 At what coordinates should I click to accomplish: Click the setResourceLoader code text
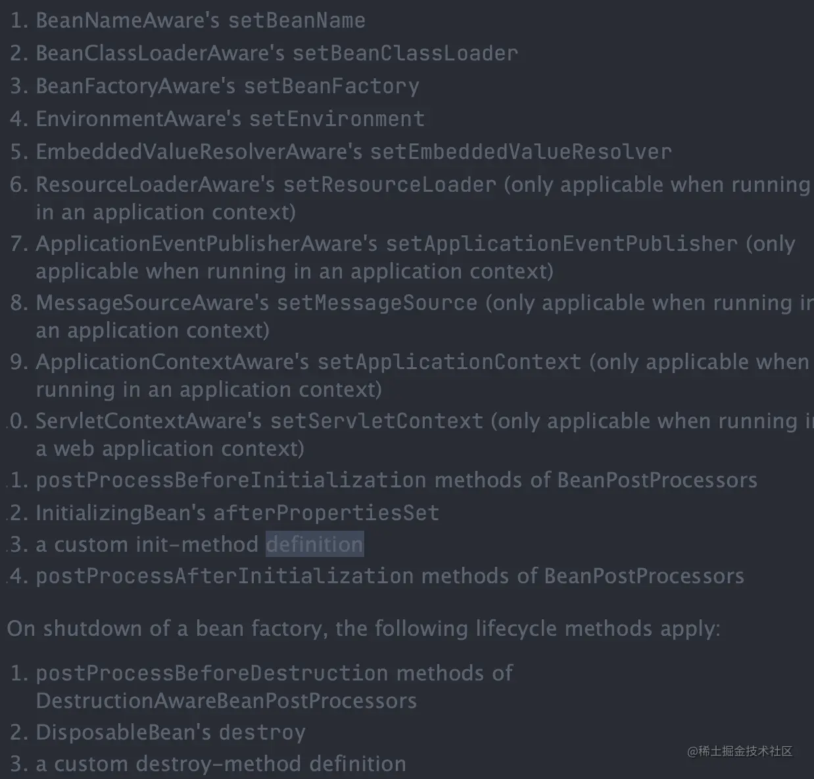click(390, 185)
